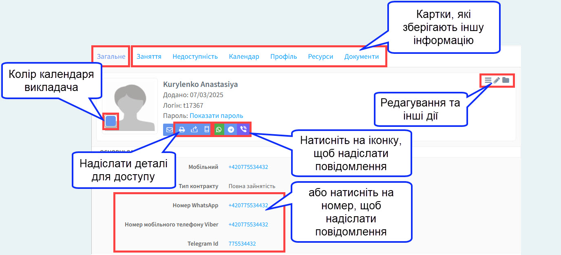
Task: Open the Недоступність tab
Action: pos(195,57)
